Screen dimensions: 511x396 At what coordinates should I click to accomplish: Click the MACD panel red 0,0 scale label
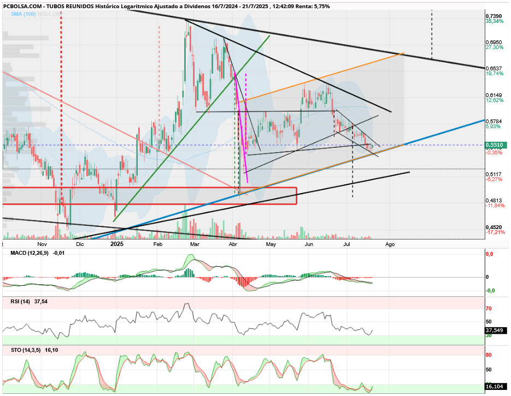coord(490,254)
